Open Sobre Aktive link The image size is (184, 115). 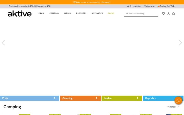pos(134,6)
